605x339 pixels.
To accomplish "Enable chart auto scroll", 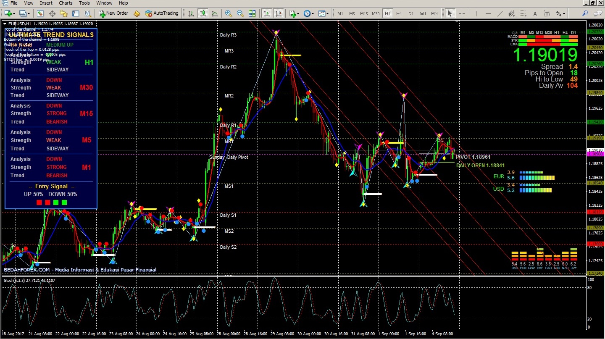I will [x=266, y=13].
